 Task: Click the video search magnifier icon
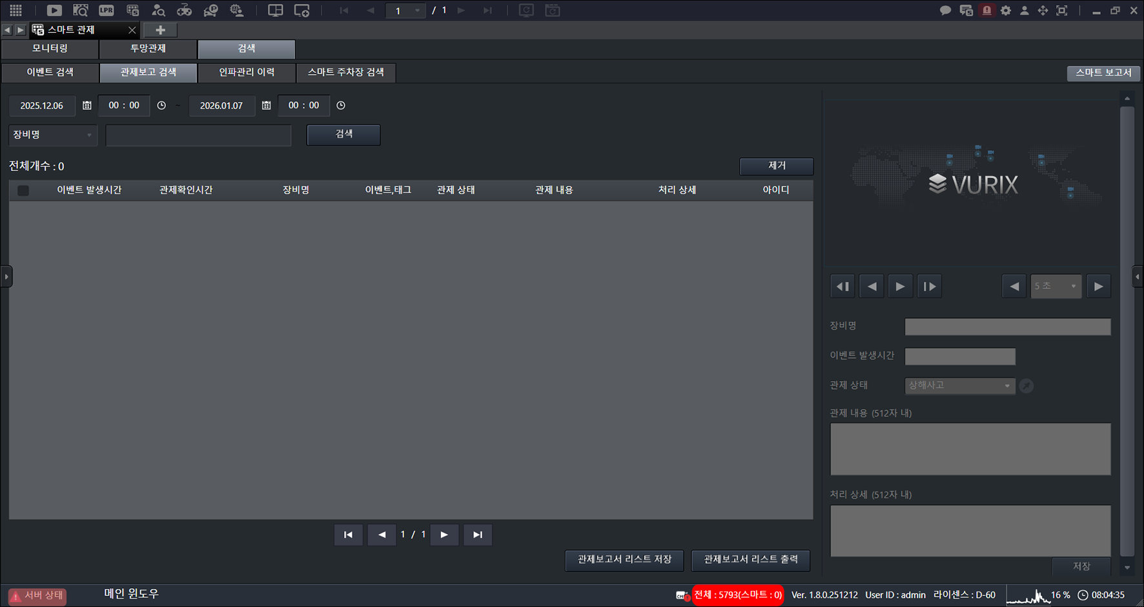[81, 10]
